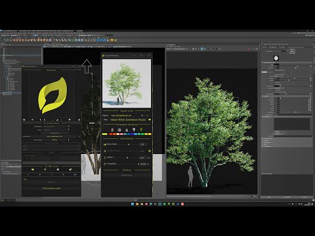315x236 pixels.
Task: Open the first dropdown in the left plugin panel
Action: [51, 146]
